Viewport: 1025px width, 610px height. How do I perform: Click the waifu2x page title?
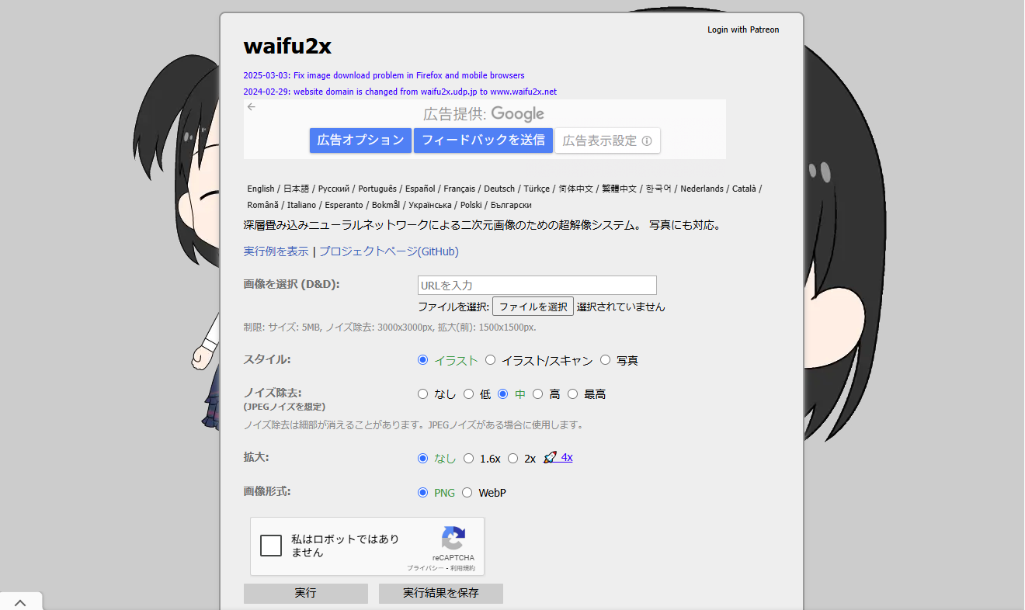tap(287, 47)
